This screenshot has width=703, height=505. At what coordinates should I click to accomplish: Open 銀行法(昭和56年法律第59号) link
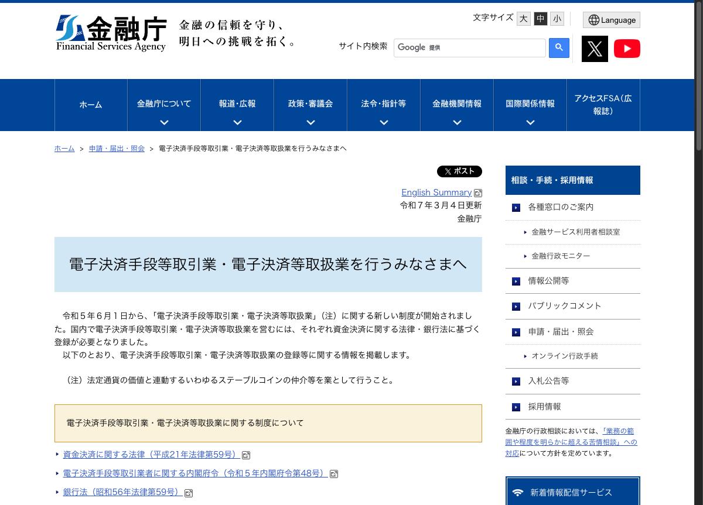(122, 492)
